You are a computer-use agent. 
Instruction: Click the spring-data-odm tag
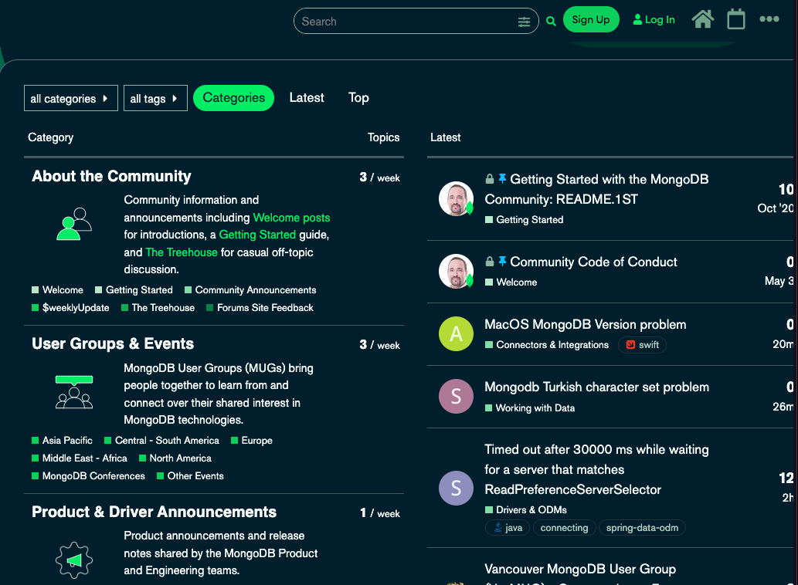[642, 528]
